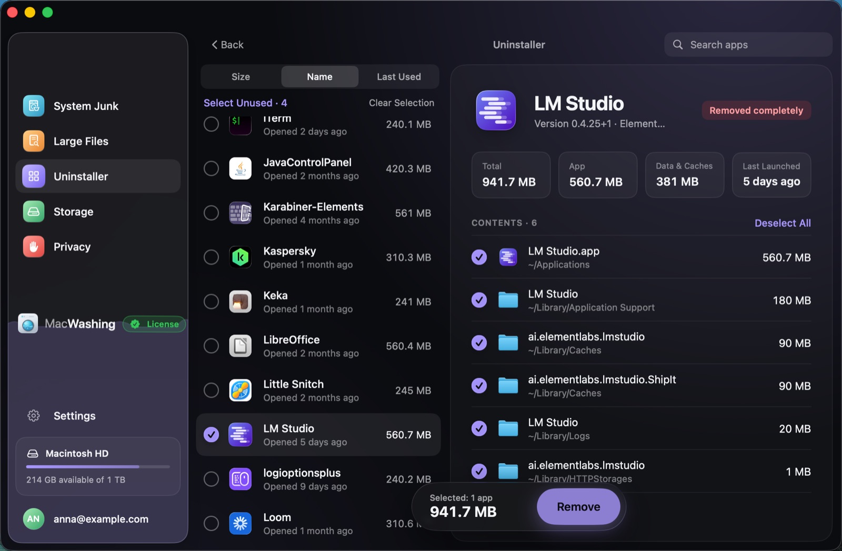This screenshot has height=551, width=842.
Task: Sort apps by Last Used tab
Action: point(398,77)
